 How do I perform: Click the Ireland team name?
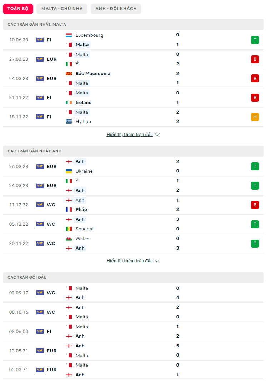[84, 103]
